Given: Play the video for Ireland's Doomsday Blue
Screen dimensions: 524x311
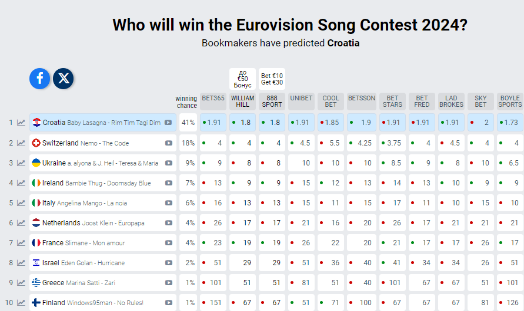Looking at the screenshot, I should pyautogui.click(x=169, y=183).
